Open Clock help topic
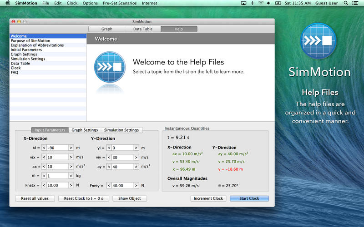The image size is (364, 227). [48, 68]
